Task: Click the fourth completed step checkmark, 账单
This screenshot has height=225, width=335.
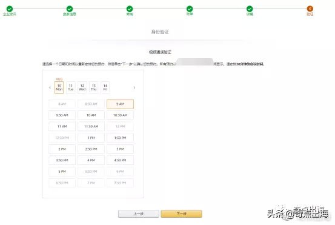Action: [190, 8]
